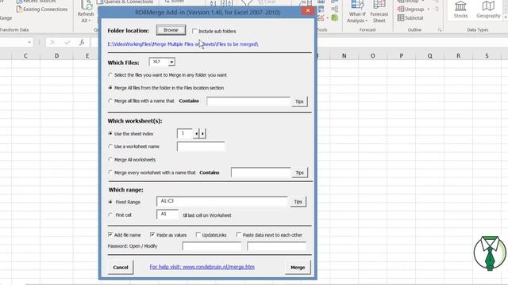Enable Paste data next to each other
The image size is (508, 285).
[239, 234]
